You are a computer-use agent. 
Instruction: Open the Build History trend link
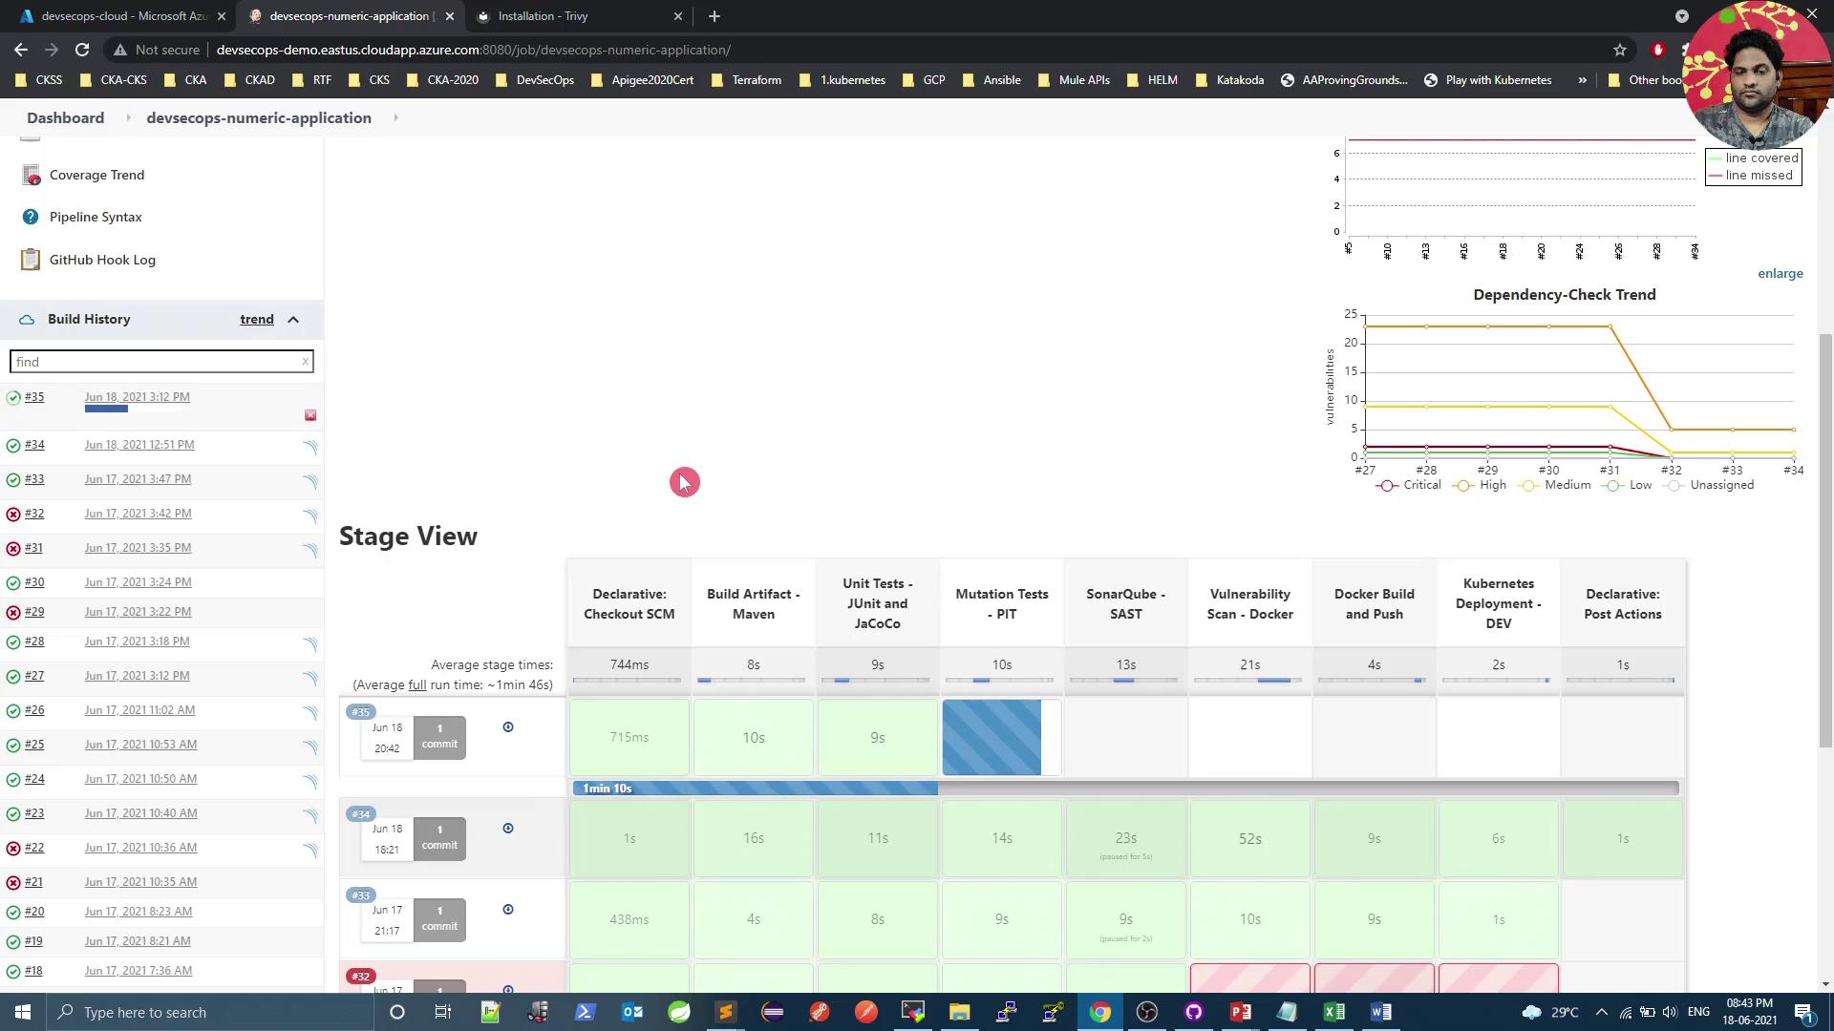coord(256,320)
